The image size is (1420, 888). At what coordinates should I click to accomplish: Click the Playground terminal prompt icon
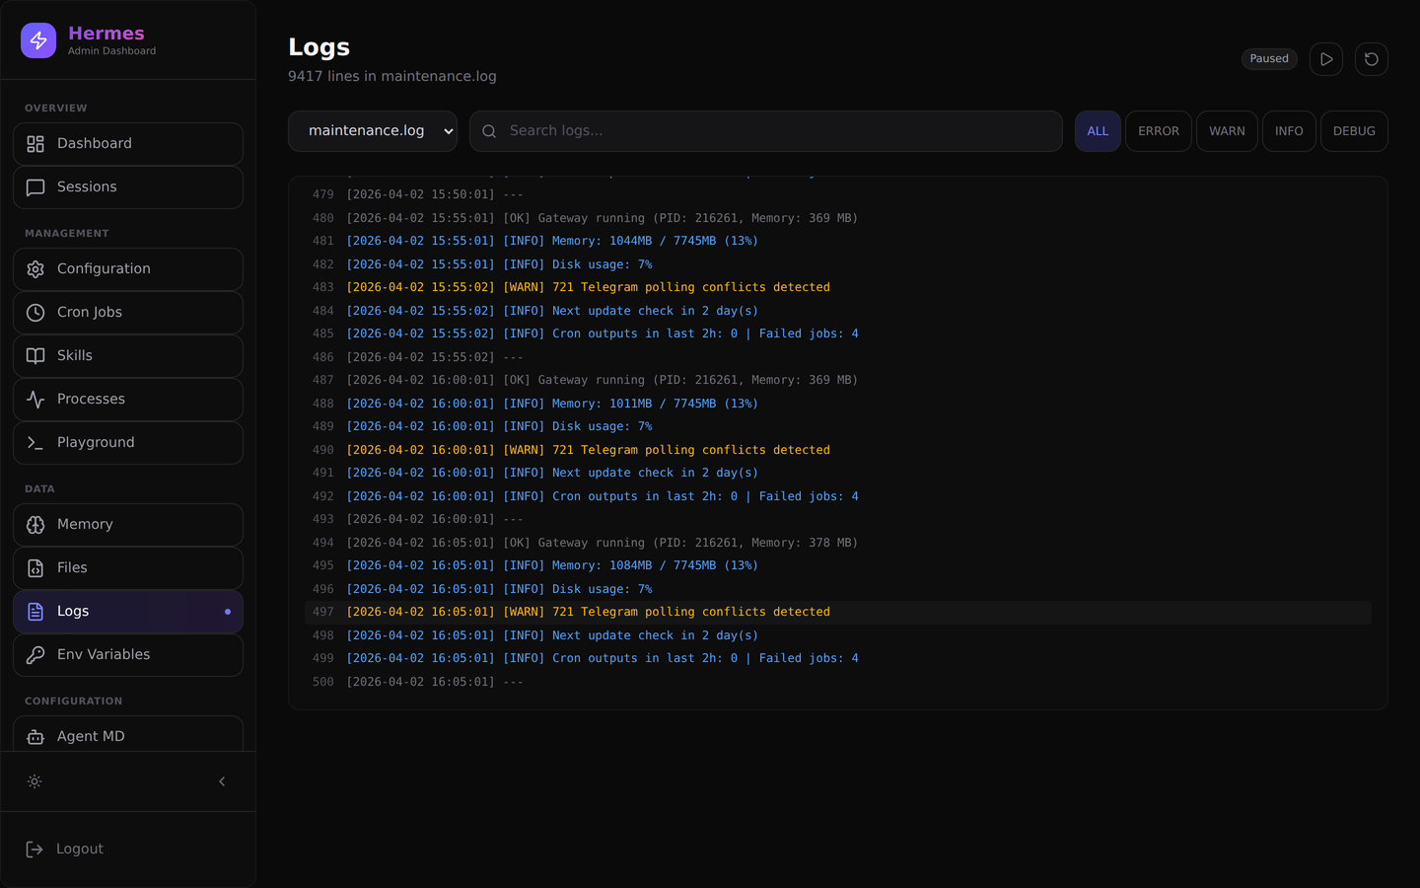click(35, 443)
